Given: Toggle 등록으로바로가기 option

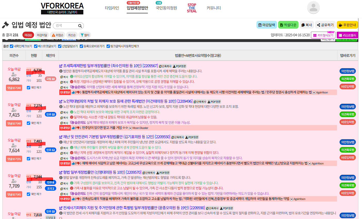Looking at the screenshot, I should click(x=81, y=46).
